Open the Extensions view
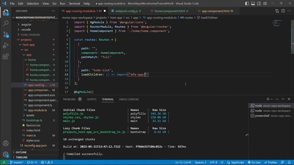Image resolution: width=294 pixels, height=165 pixels. pos(6,56)
